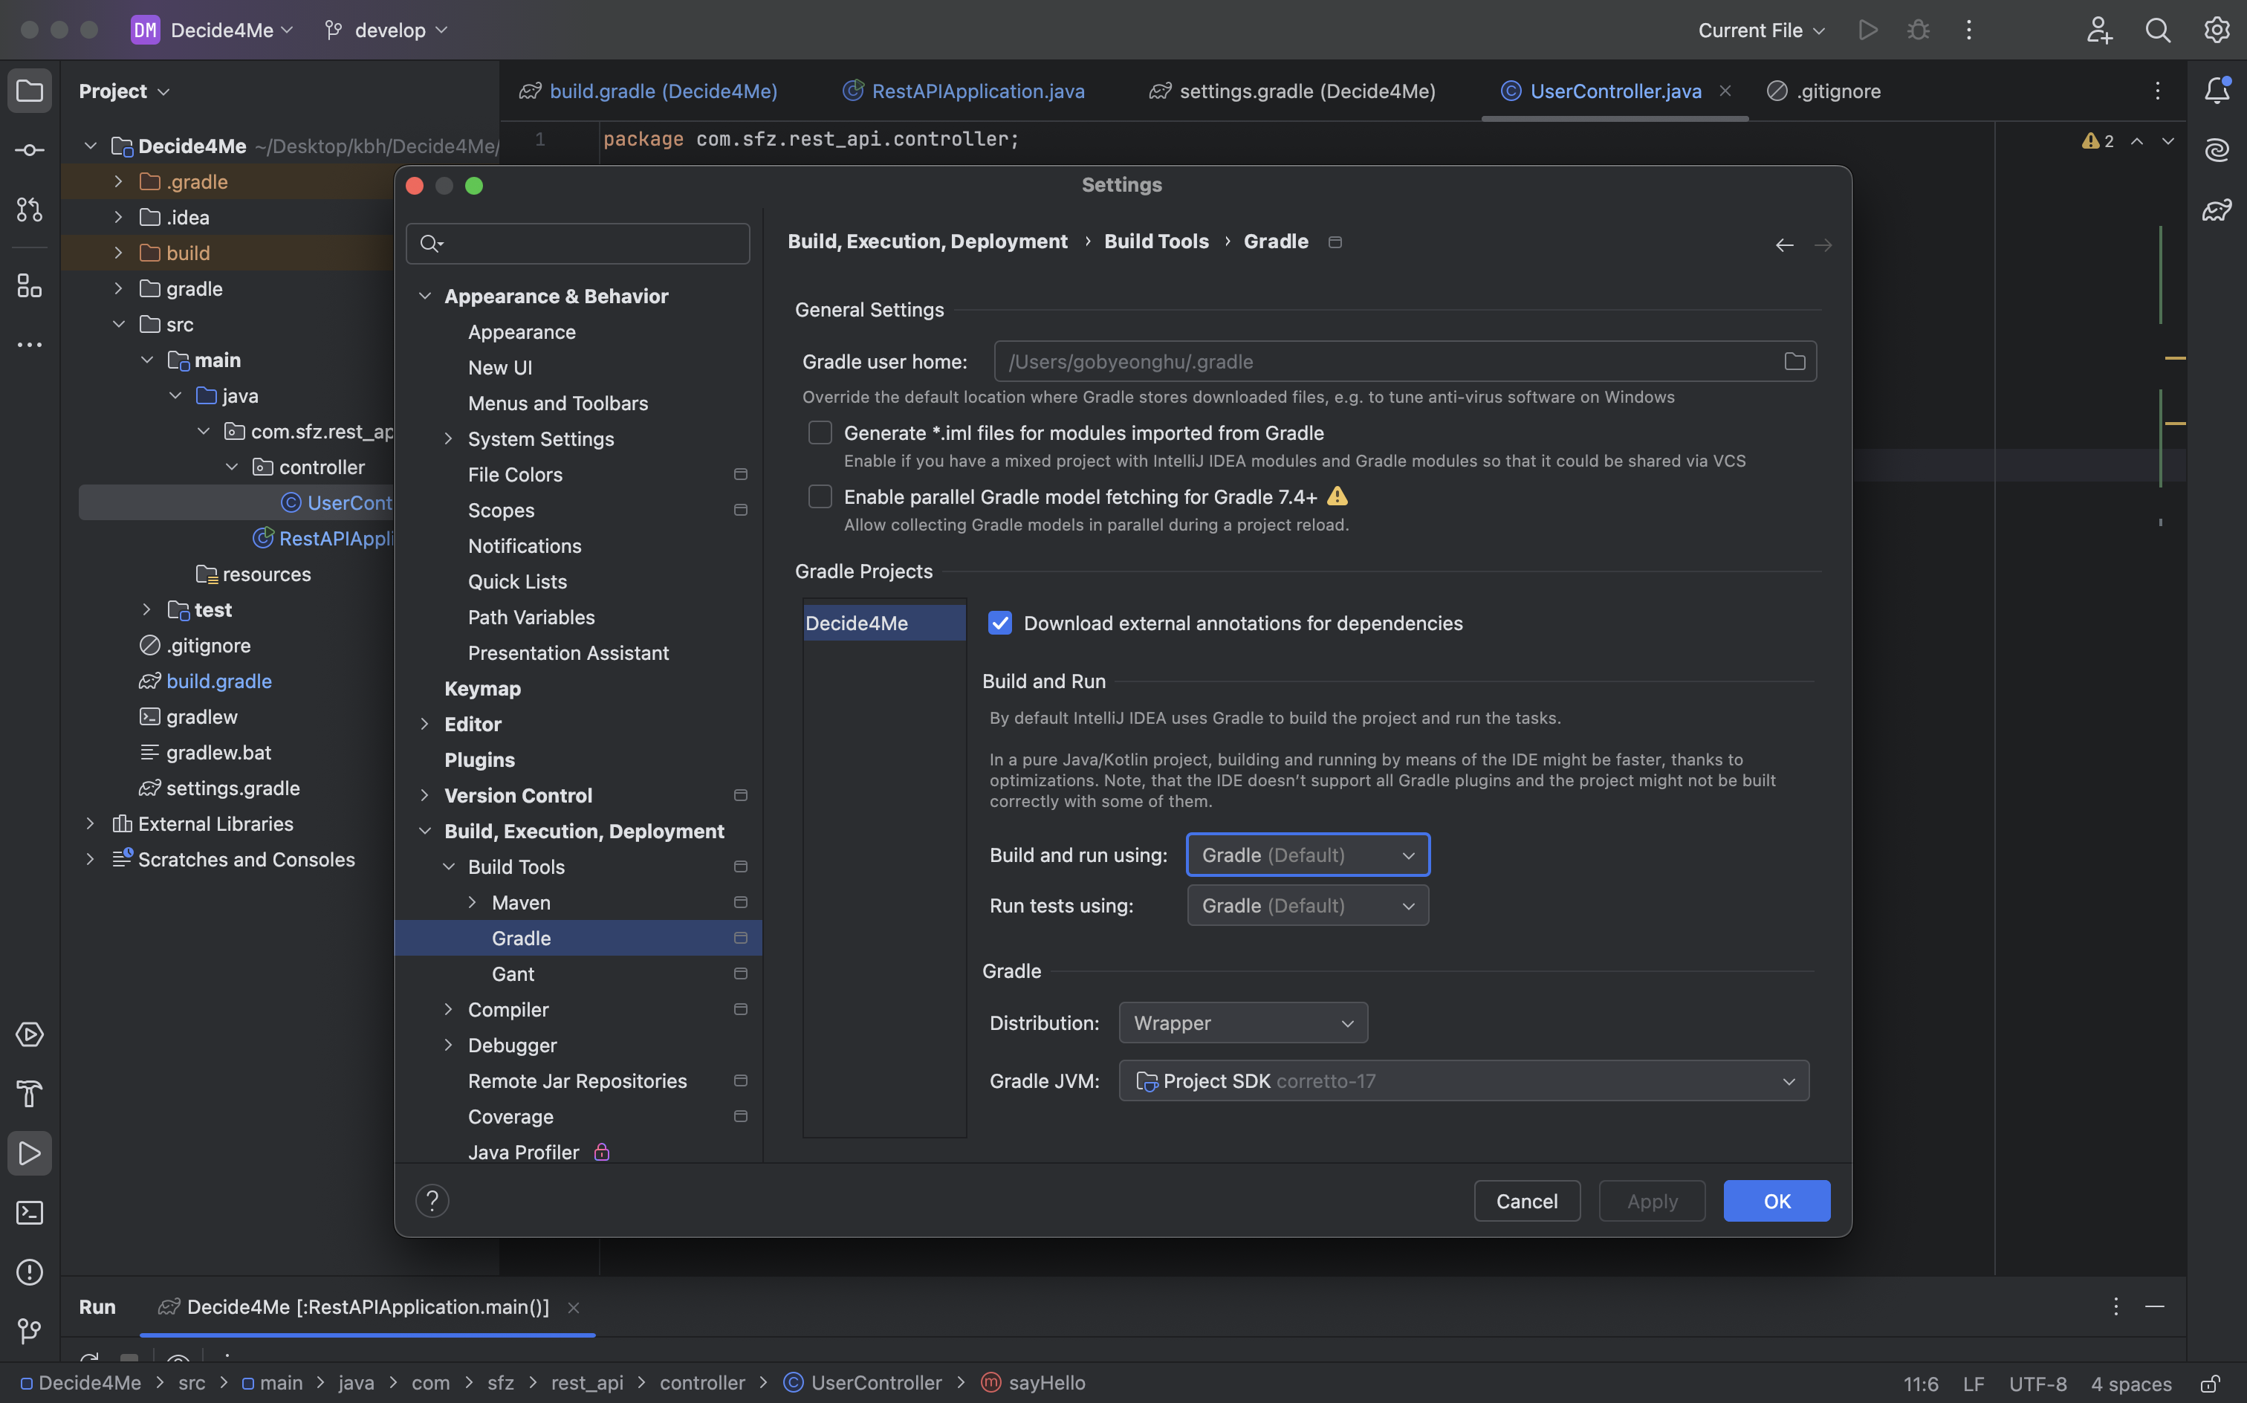Open Run tests using dropdown
The width and height of the screenshot is (2247, 1403).
(x=1308, y=906)
